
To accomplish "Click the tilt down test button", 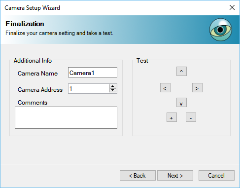I will [x=181, y=103].
